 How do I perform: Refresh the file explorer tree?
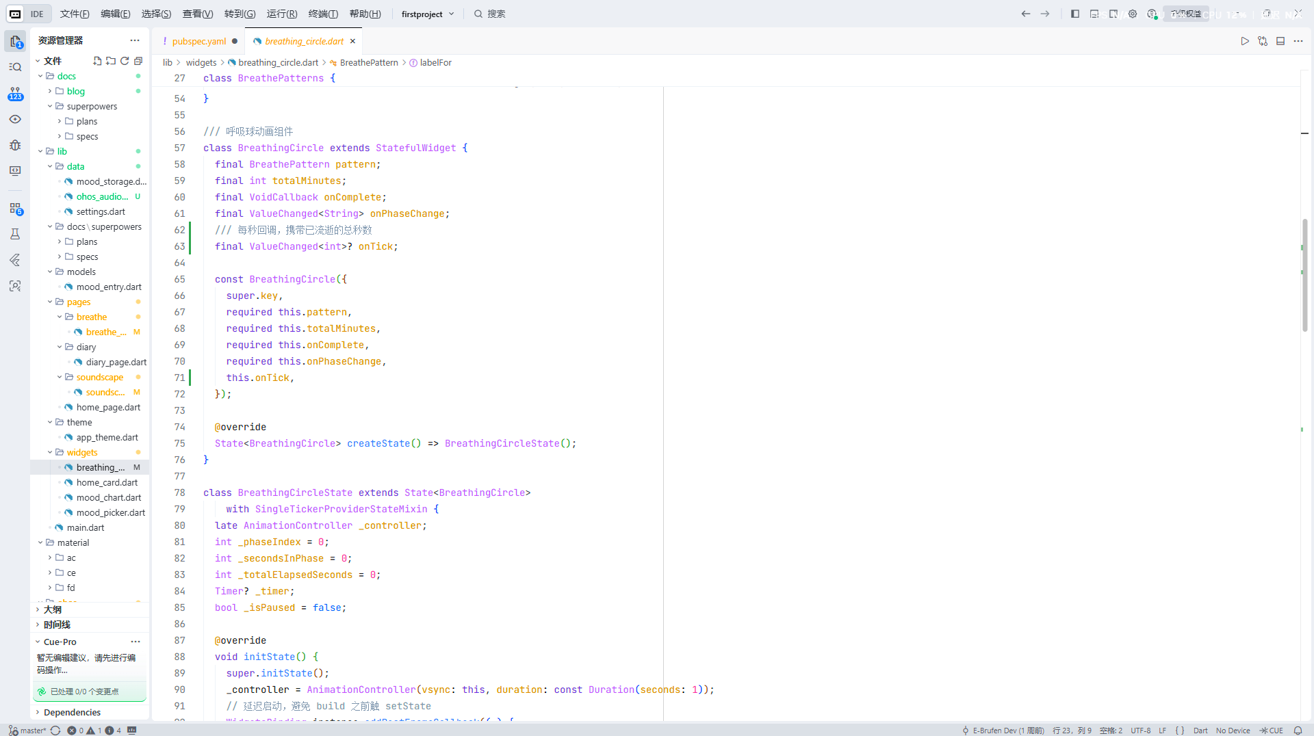click(125, 61)
